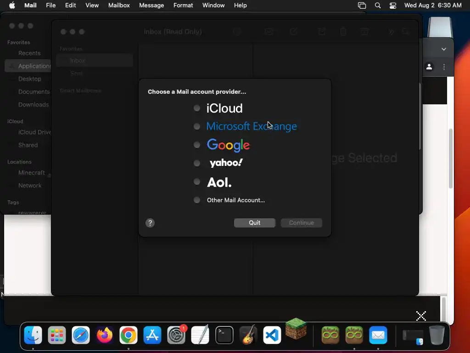470x353 pixels.
Task: Open TextEdit from the dock
Action: [200, 335]
